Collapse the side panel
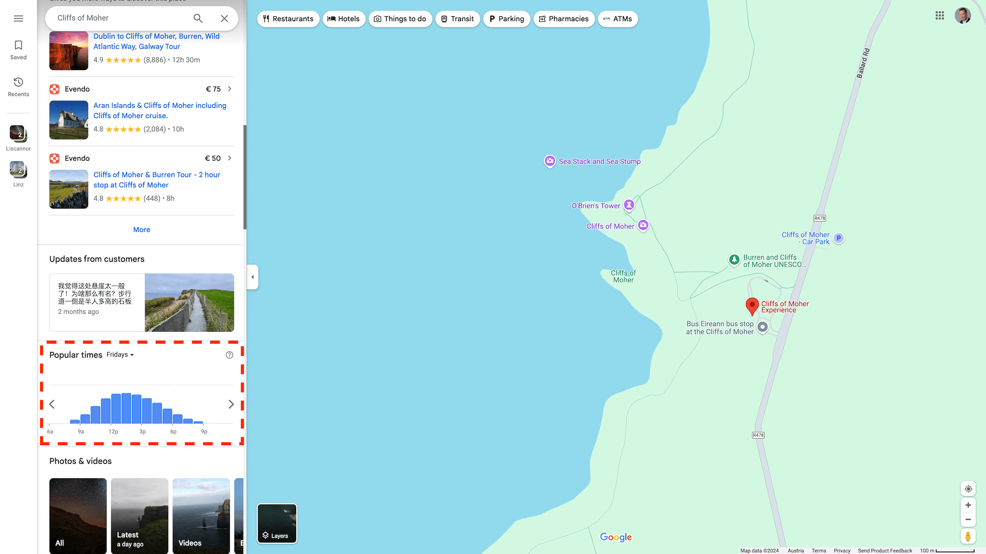This screenshot has height=554, width=986. coord(252,277)
